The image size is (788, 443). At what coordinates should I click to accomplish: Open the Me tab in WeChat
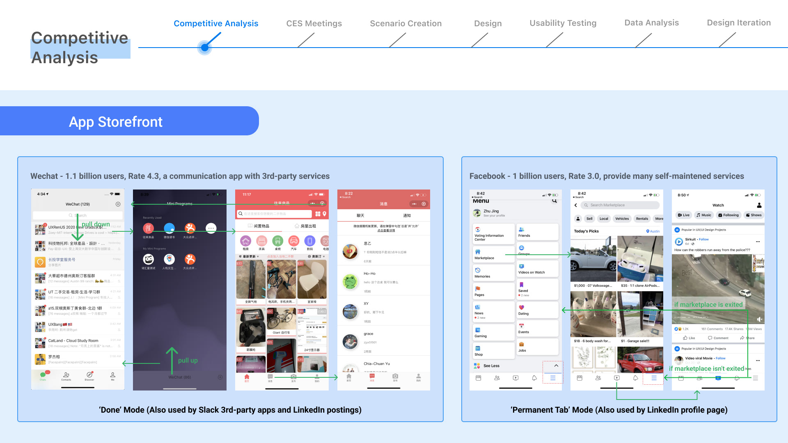pos(113,376)
